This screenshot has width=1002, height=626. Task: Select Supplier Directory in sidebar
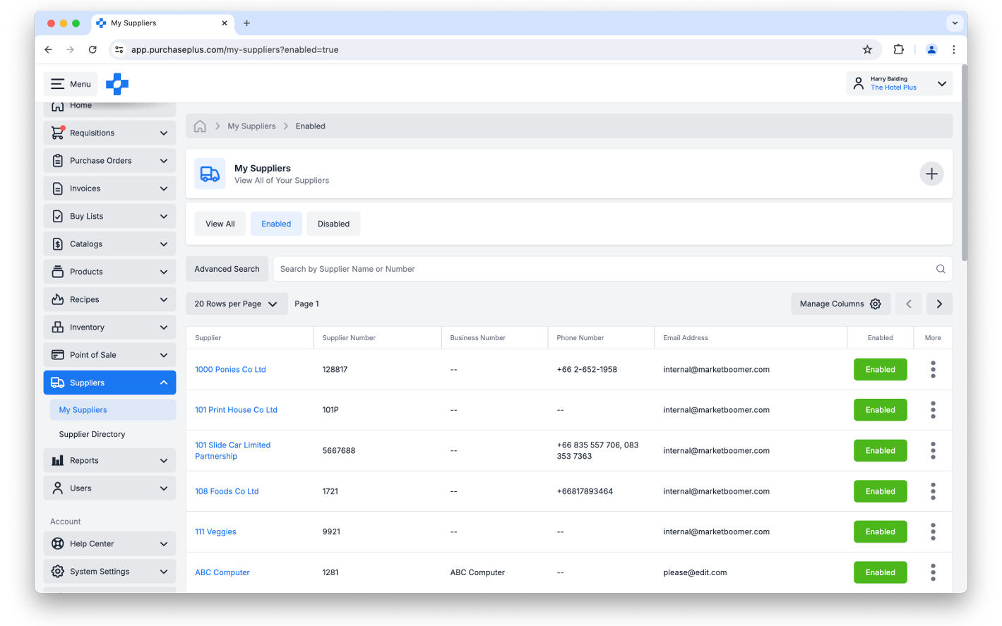tap(92, 434)
